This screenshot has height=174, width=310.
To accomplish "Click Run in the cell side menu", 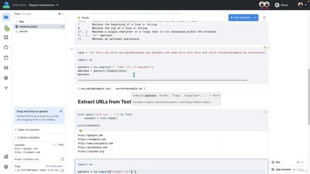I will [276, 162].
